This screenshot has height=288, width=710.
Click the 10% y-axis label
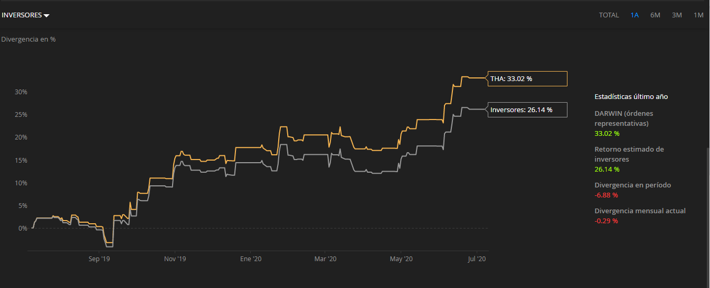(x=21, y=183)
